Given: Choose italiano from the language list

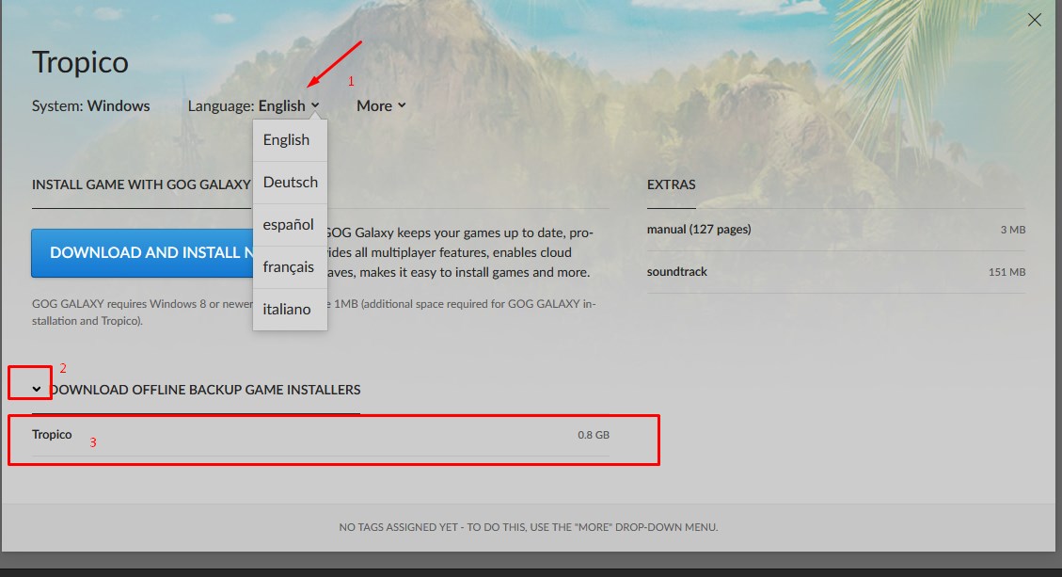Looking at the screenshot, I should [x=290, y=309].
